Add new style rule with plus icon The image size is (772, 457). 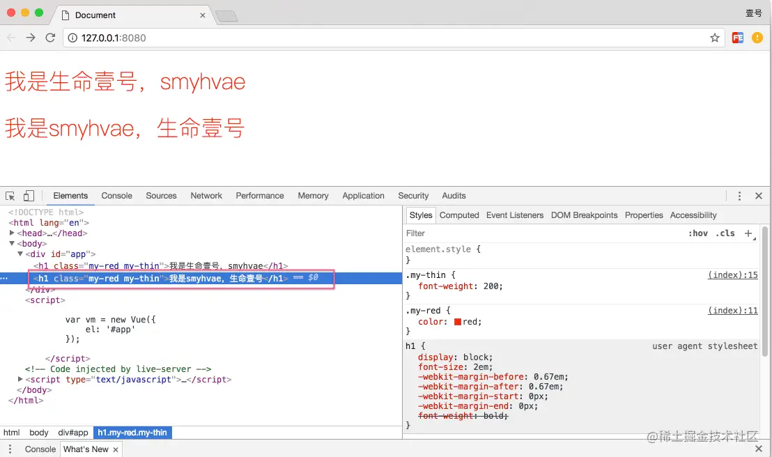click(748, 233)
